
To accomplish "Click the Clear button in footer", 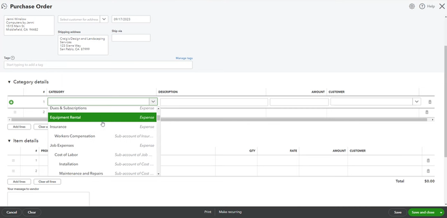I will click(32, 212).
